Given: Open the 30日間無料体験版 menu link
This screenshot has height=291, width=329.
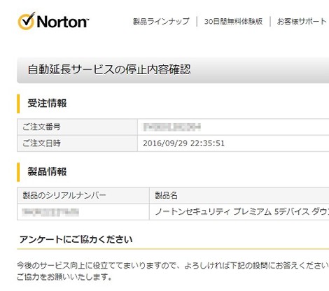Looking at the screenshot, I should point(233,22).
